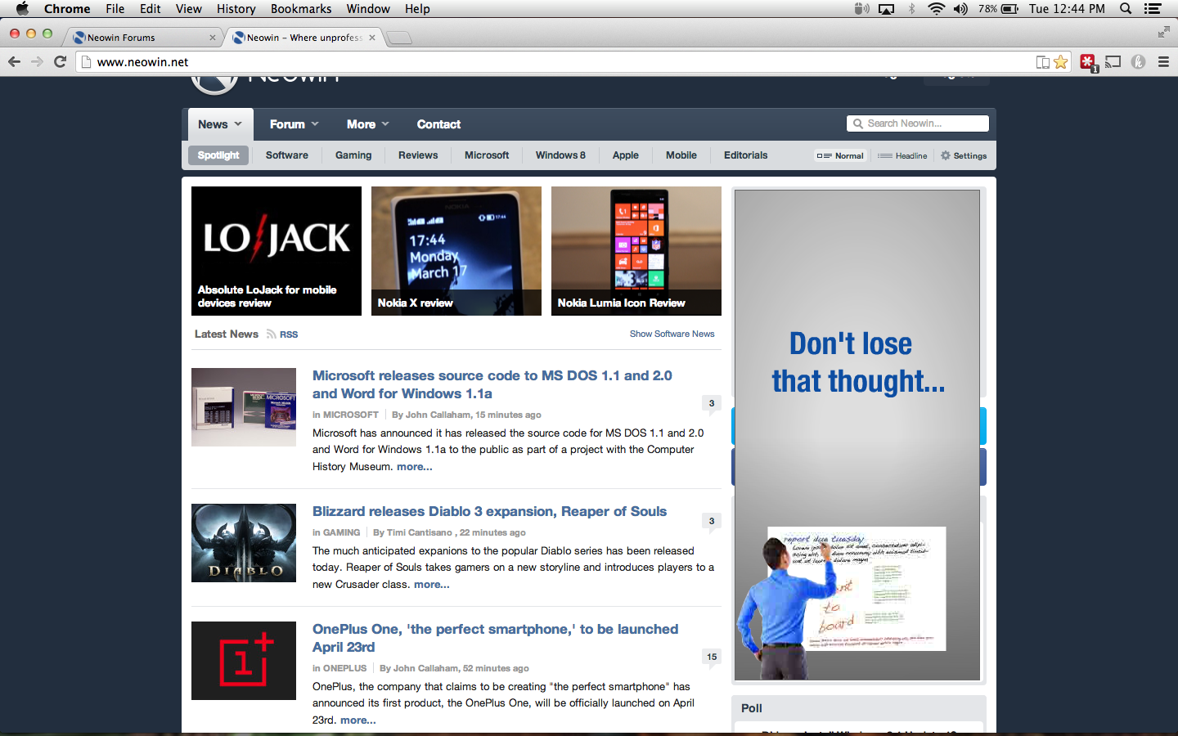Open the Chrome menu (hamburger icon)

click(1162, 61)
